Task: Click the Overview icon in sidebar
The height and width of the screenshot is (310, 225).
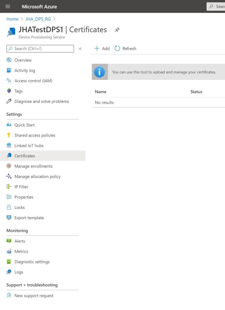Action: click(9, 60)
